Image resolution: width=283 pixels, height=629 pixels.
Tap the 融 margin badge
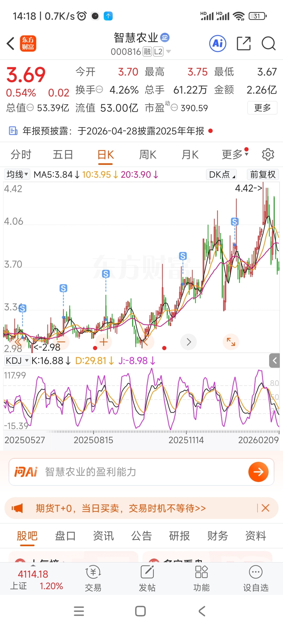(147, 52)
